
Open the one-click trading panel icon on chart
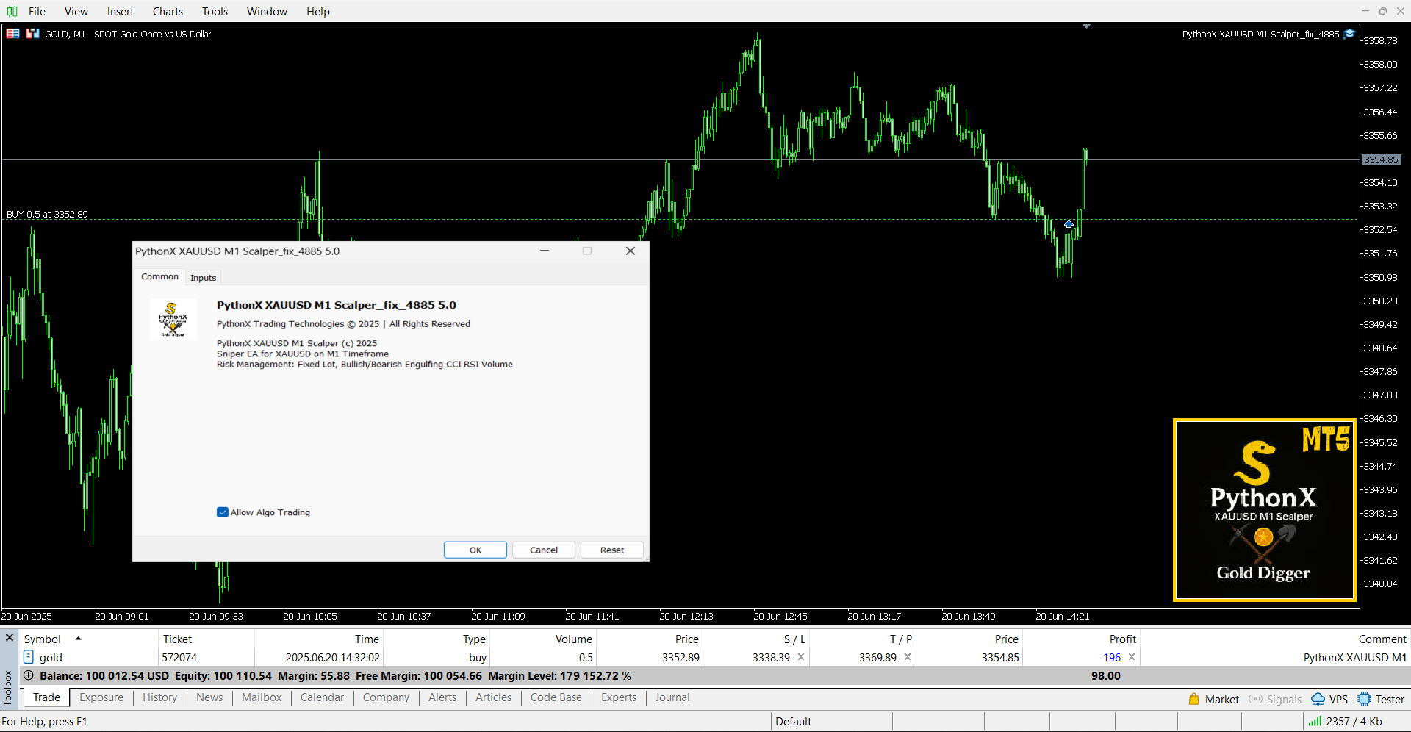tap(12, 34)
